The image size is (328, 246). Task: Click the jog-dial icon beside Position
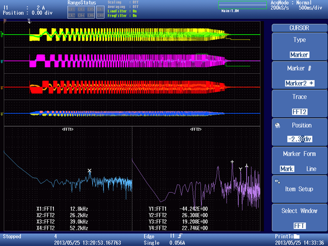[x=278, y=126]
